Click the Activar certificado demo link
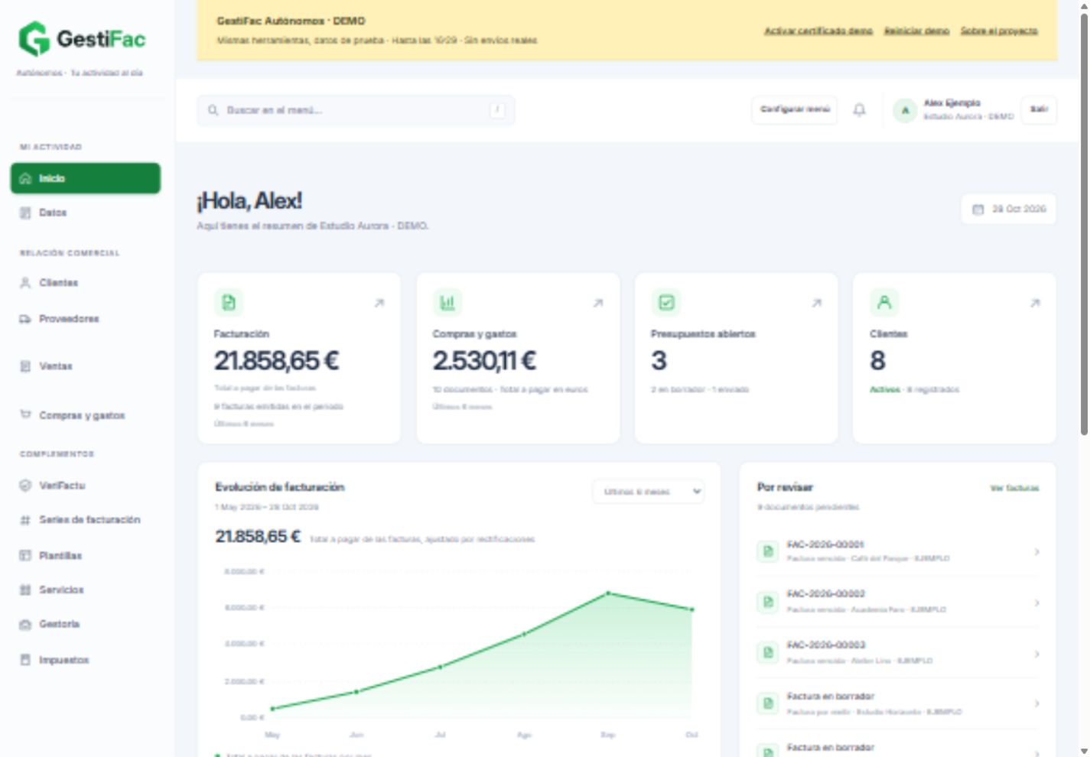The image size is (1090, 757). [818, 31]
